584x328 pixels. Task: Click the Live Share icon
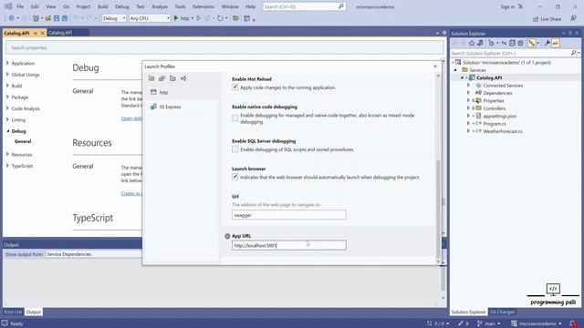click(x=536, y=18)
